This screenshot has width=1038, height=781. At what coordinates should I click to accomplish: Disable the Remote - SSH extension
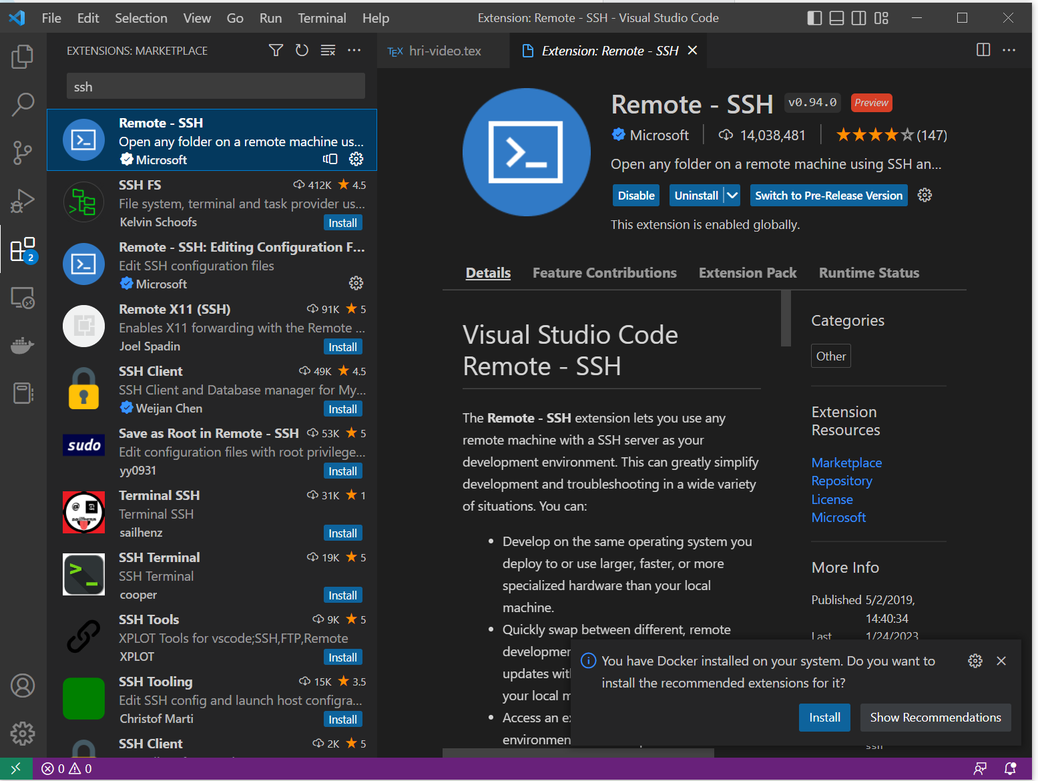pos(636,195)
